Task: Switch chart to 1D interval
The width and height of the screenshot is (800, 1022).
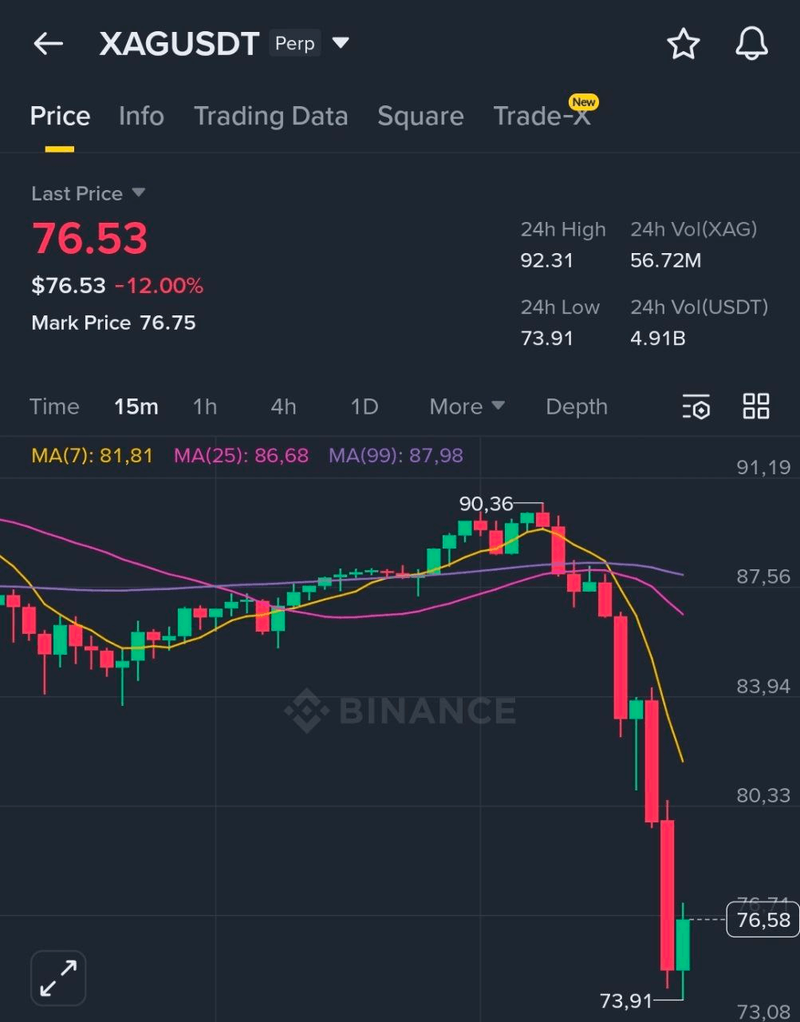Action: [x=364, y=406]
